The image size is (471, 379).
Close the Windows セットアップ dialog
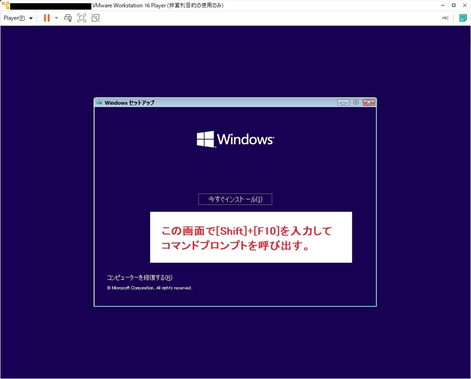[369, 103]
